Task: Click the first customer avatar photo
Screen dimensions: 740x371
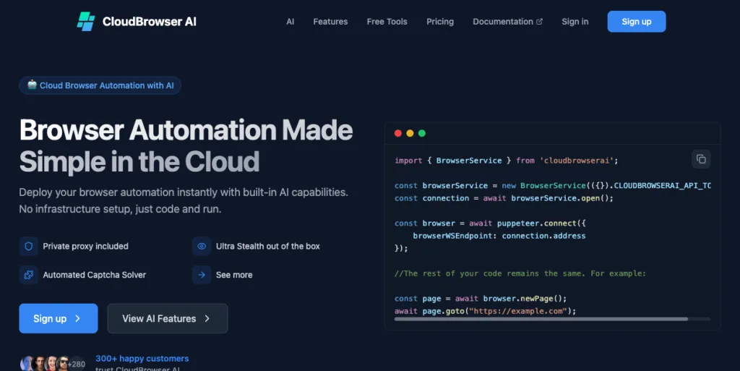Action: [27, 364]
